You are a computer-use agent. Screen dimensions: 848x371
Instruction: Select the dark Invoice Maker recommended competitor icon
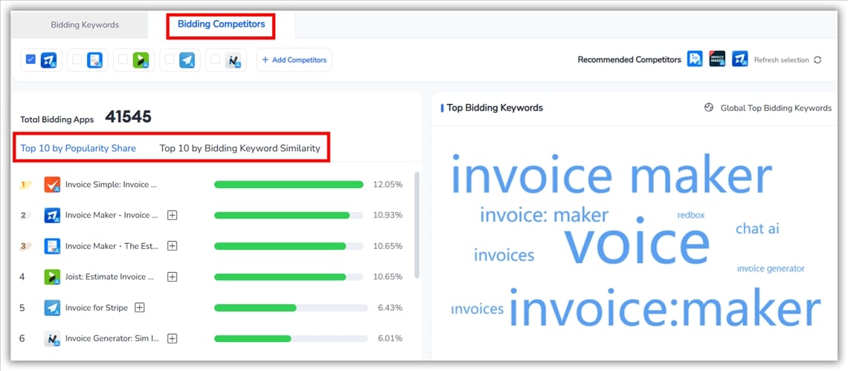click(x=717, y=59)
